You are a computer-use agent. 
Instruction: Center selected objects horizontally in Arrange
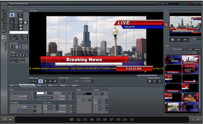coord(14,55)
